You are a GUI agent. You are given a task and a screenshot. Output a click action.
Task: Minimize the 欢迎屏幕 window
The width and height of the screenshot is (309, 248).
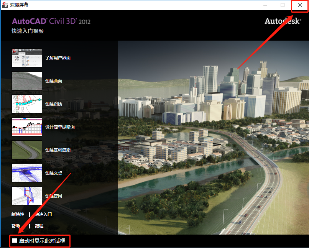point(265,5)
